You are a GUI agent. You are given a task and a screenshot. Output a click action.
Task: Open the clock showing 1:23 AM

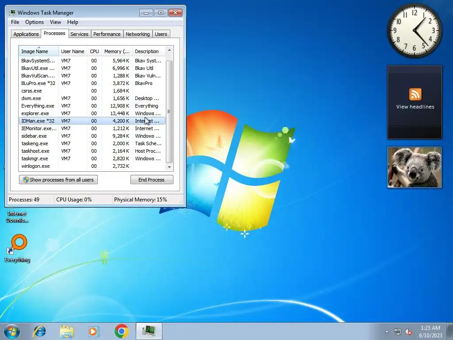click(x=430, y=328)
